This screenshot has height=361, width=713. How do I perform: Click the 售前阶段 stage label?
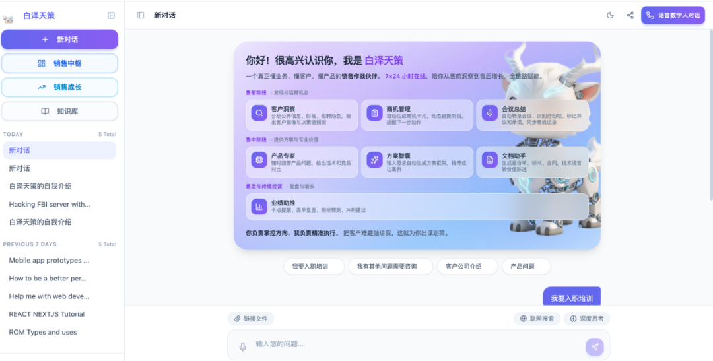coord(256,93)
